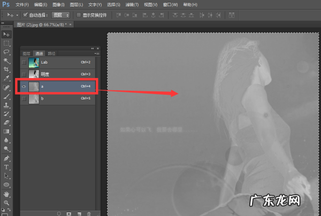Select the Hand tool
Viewport: 321px width, 216px height.
click(6, 194)
